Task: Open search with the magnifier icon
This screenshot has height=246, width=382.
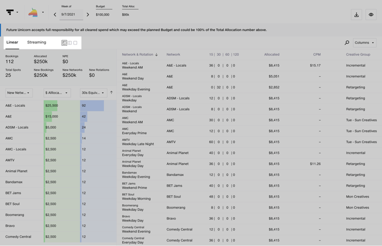Action: [x=346, y=42]
